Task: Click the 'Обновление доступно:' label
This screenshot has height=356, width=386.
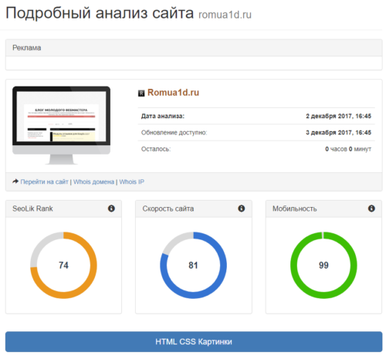Action: (x=174, y=133)
